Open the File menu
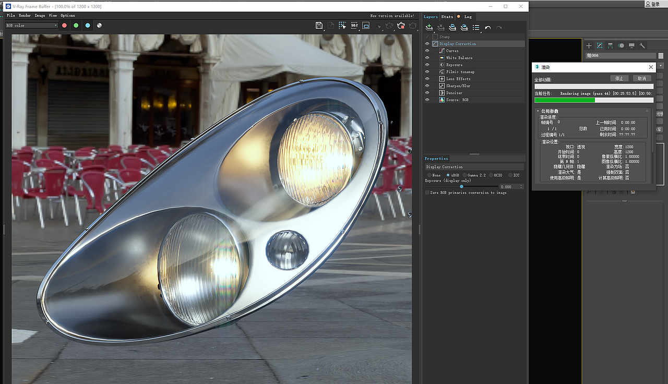 tap(10, 16)
